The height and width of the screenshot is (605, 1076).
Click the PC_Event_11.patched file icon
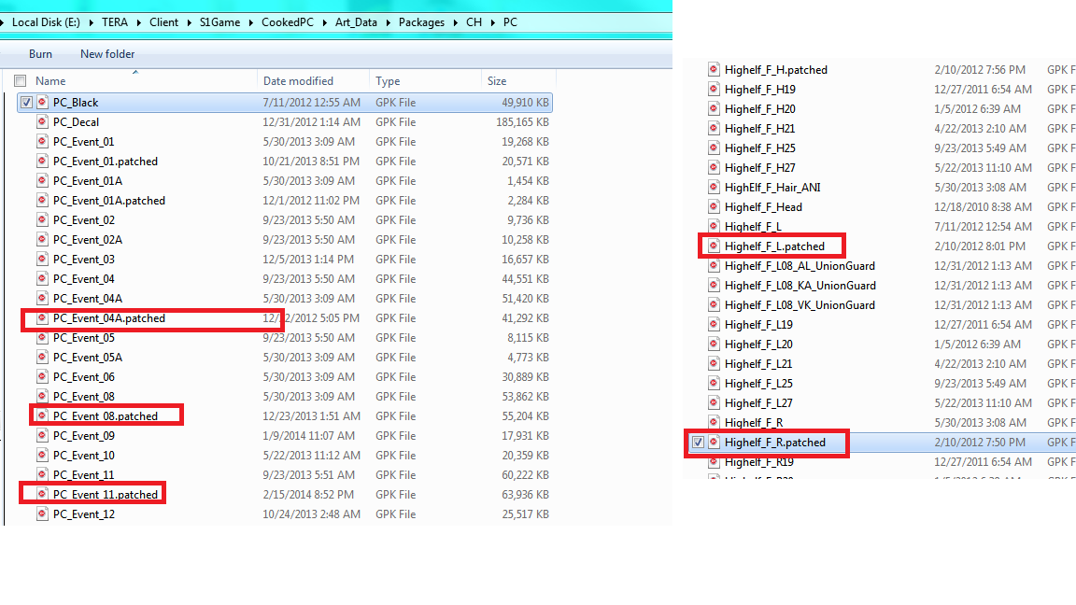pyautogui.click(x=42, y=495)
